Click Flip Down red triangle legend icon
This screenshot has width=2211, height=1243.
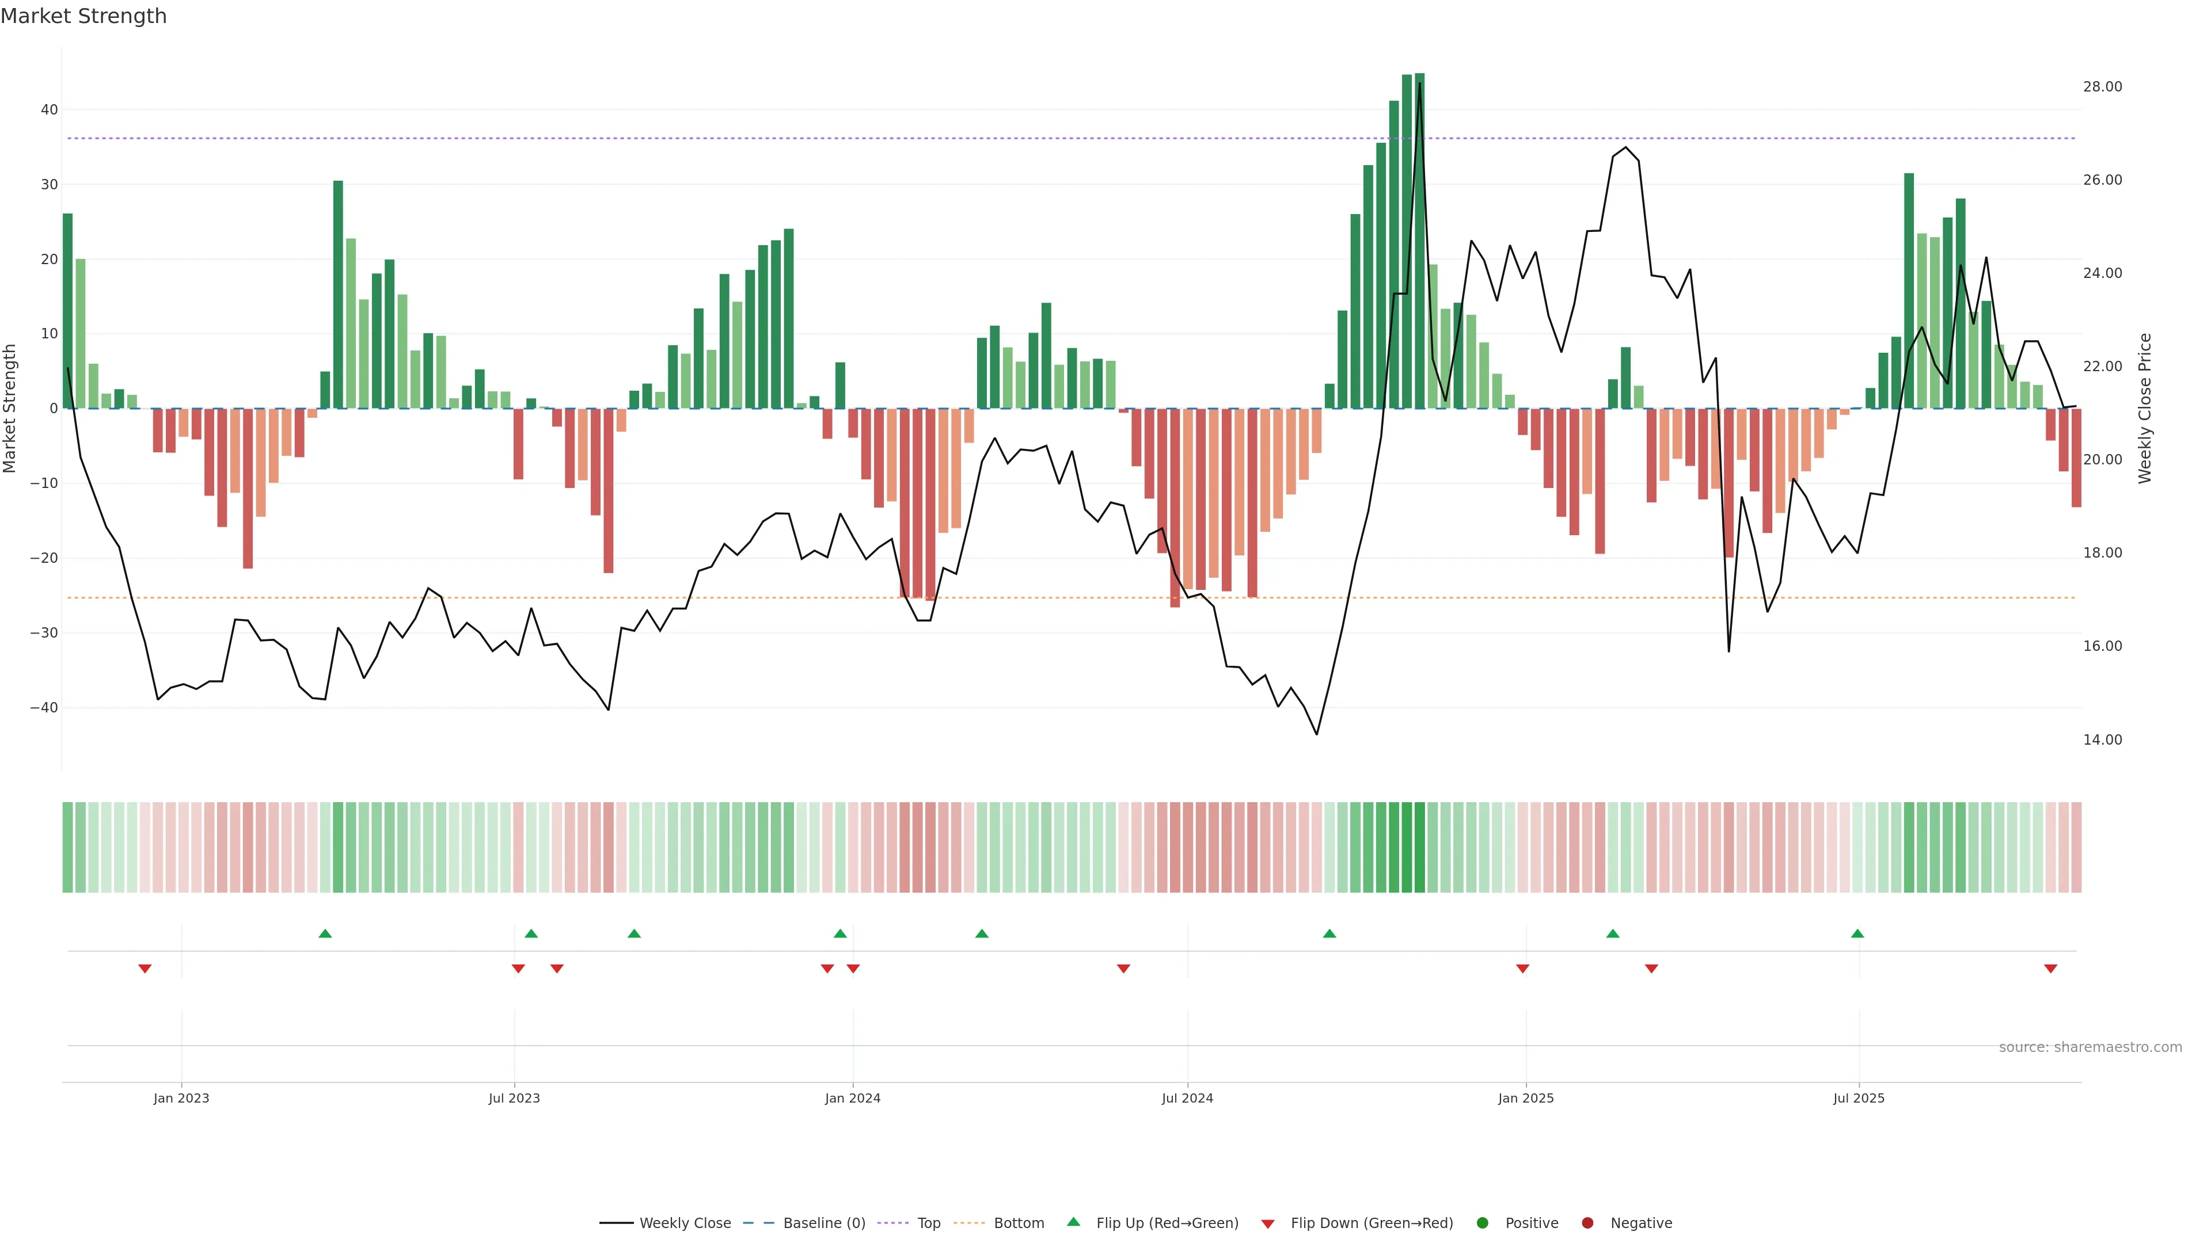1268,1224
